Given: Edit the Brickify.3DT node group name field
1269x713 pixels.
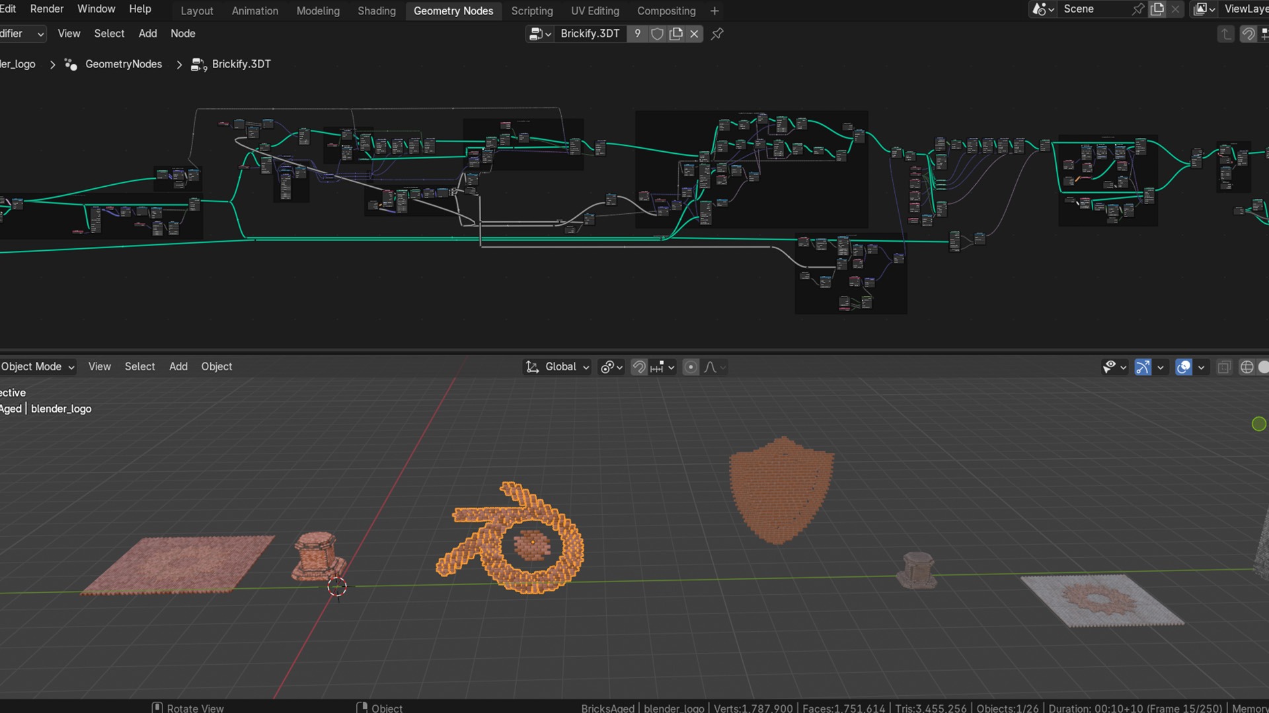Looking at the screenshot, I should (x=590, y=34).
